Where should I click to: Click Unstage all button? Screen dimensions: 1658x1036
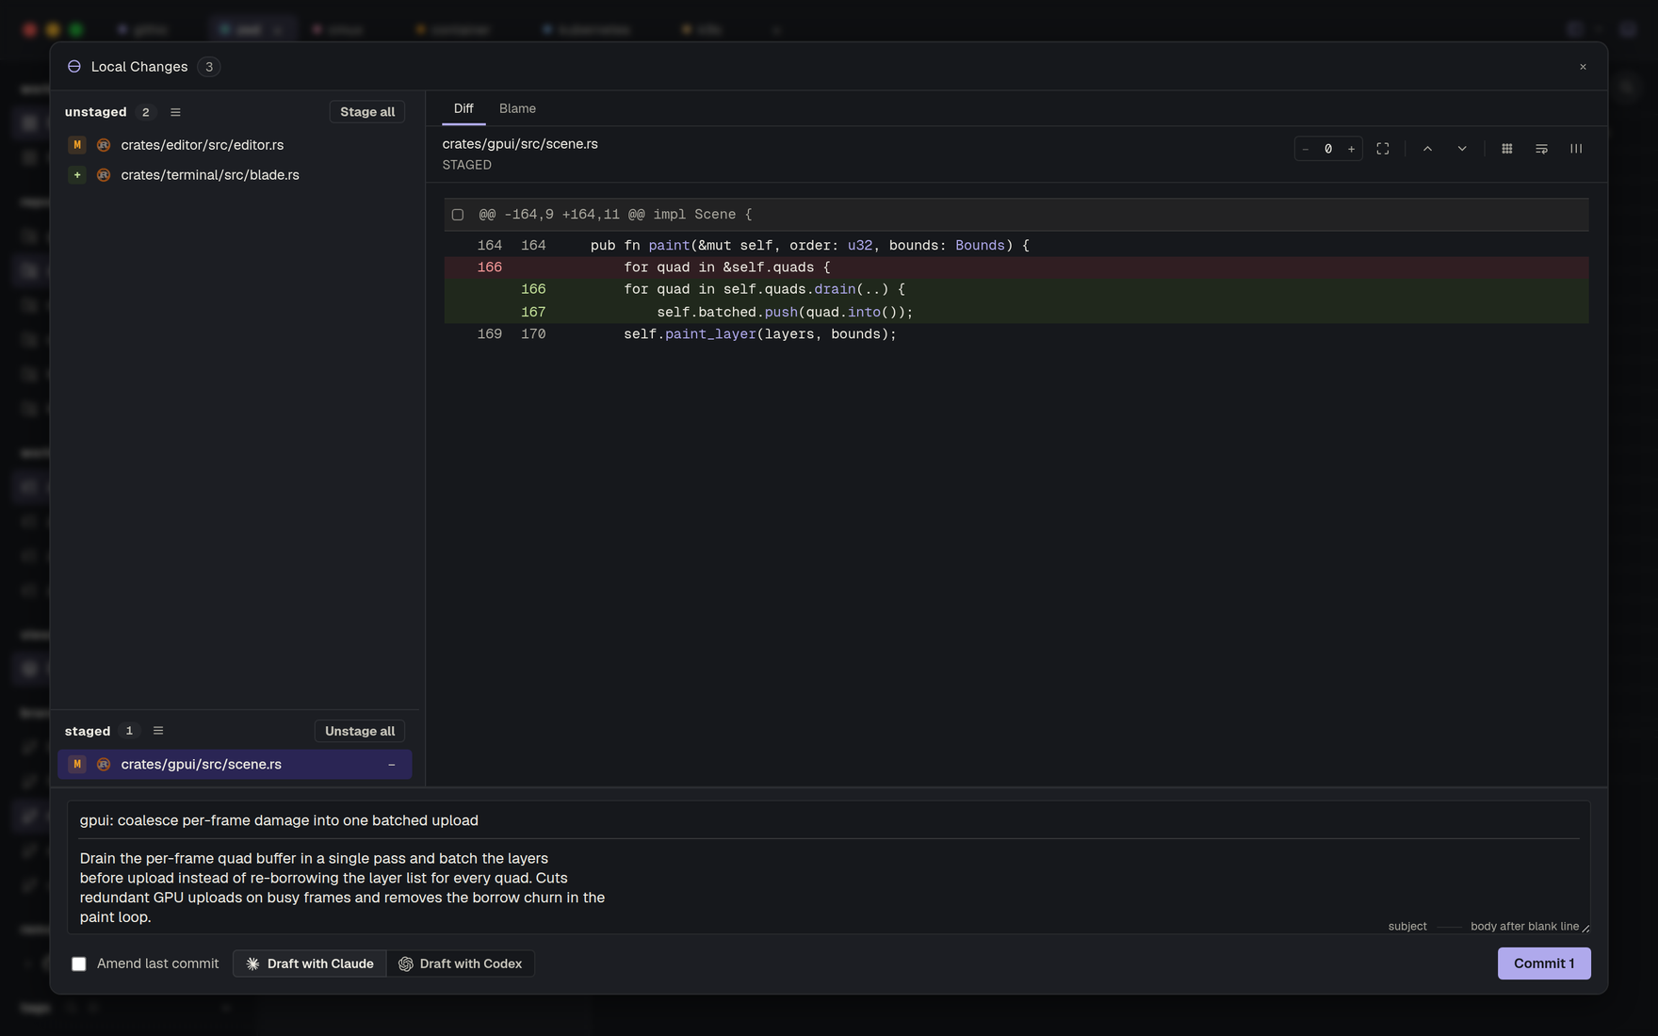[360, 731]
